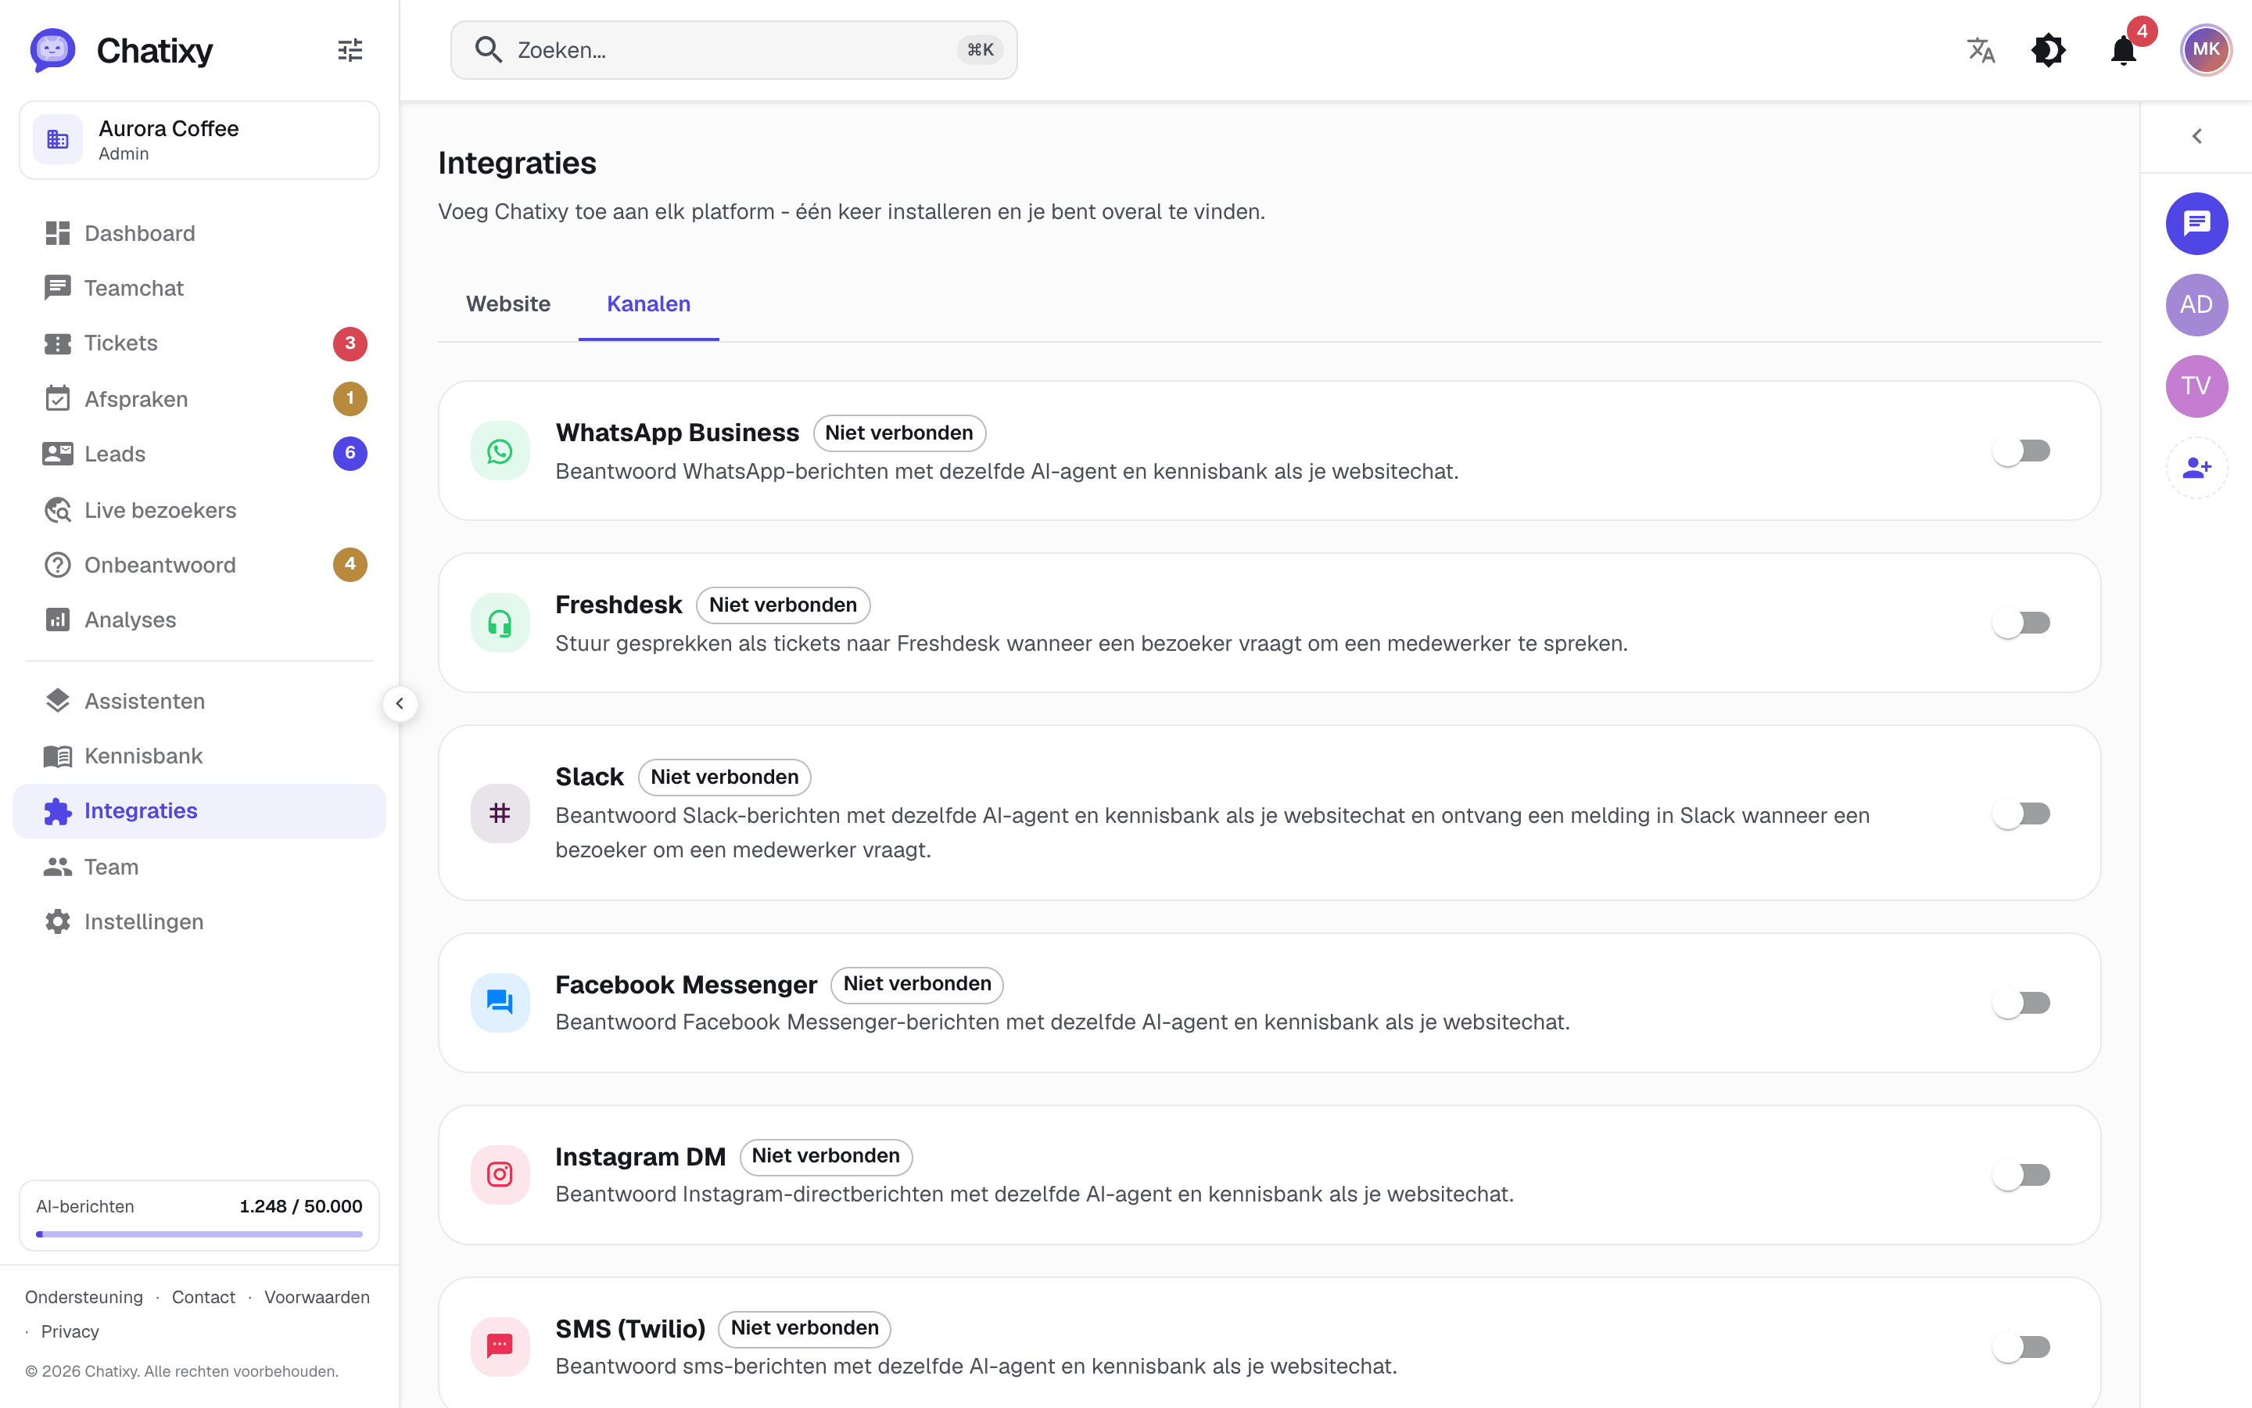This screenshot has height=1408, width=2252.
Task: Click the 'Integraties' page heading
Action: point(516,163)
